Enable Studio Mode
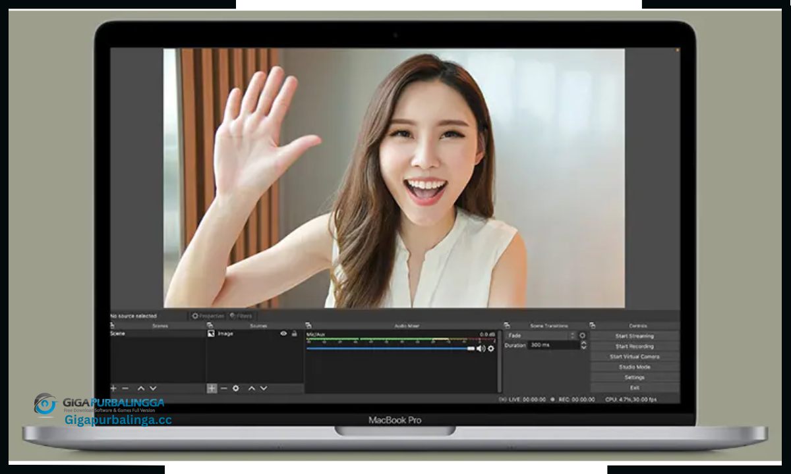The image size is (791, 474). (634, 367)
